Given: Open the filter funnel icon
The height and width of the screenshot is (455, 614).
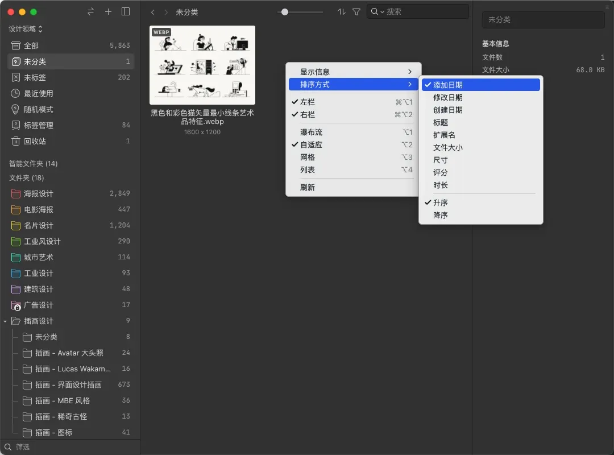Looking at the screenshot, I should click(356, 12).
